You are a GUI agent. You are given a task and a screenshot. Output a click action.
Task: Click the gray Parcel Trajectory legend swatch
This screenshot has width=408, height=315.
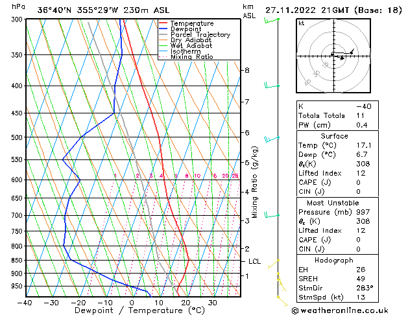pos(163,34)
